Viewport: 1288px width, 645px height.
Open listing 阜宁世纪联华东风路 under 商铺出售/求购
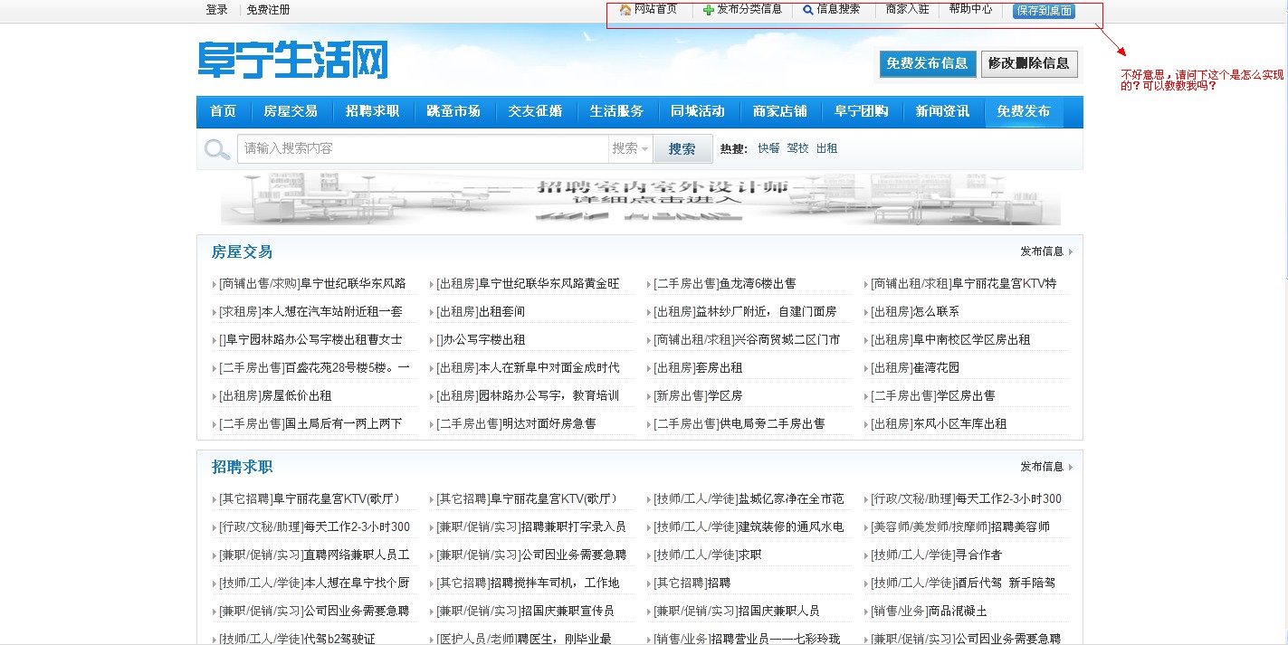pyautogui.click(x=312, y=284)
